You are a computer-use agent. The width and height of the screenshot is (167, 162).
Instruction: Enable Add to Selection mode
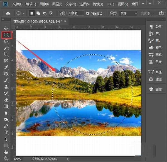[x=38, y=13]
